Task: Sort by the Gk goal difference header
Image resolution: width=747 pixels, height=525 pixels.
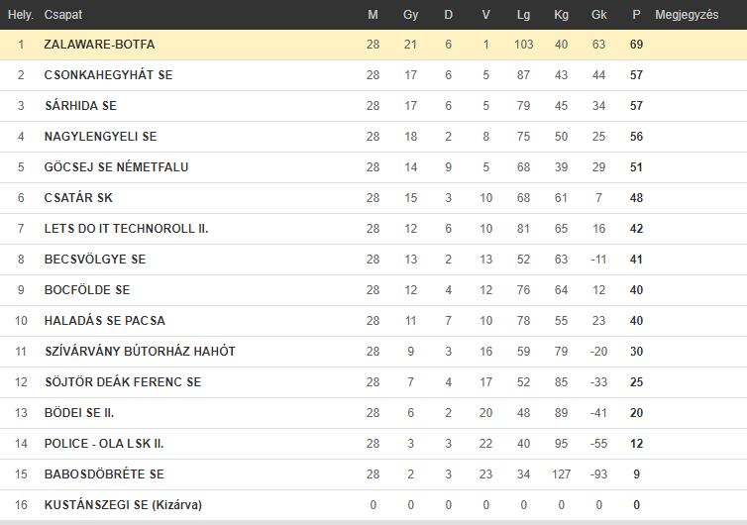Action: (598, 15)
